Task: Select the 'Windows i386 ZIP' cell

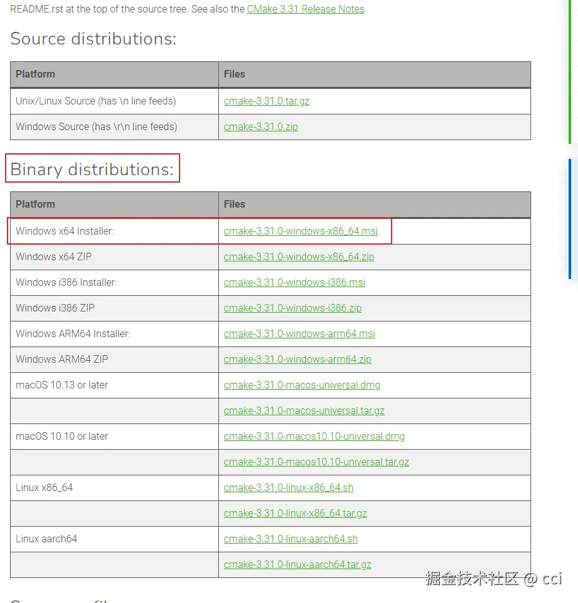Action: pyautogui.click(x=114, y=308)
